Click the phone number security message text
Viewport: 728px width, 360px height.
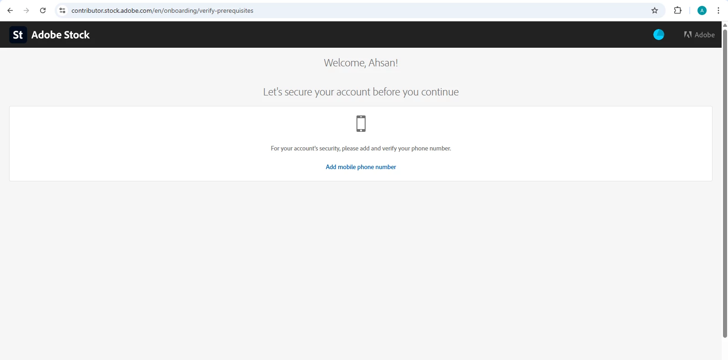coord(361,148)
